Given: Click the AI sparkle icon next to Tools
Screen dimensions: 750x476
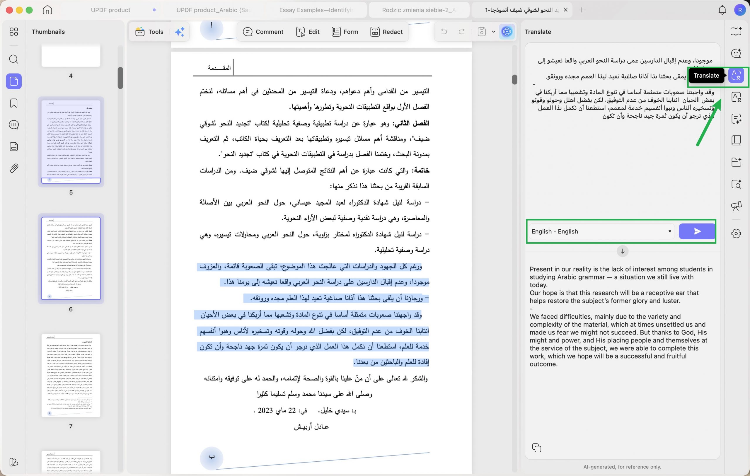Looking at the screenshot, I should tap(180, 31).
